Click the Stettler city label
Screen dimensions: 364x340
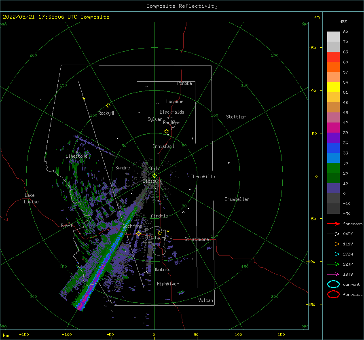(x=236, y=117)
